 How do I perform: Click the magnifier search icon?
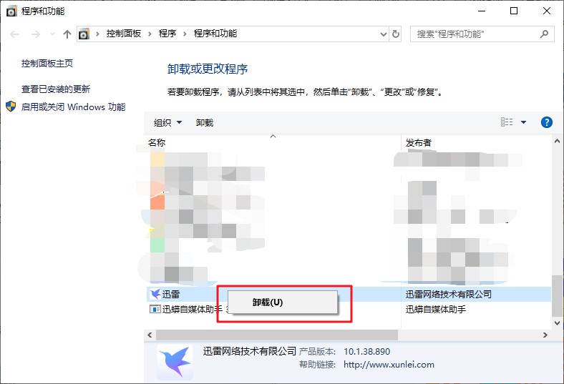click(545, 34)
